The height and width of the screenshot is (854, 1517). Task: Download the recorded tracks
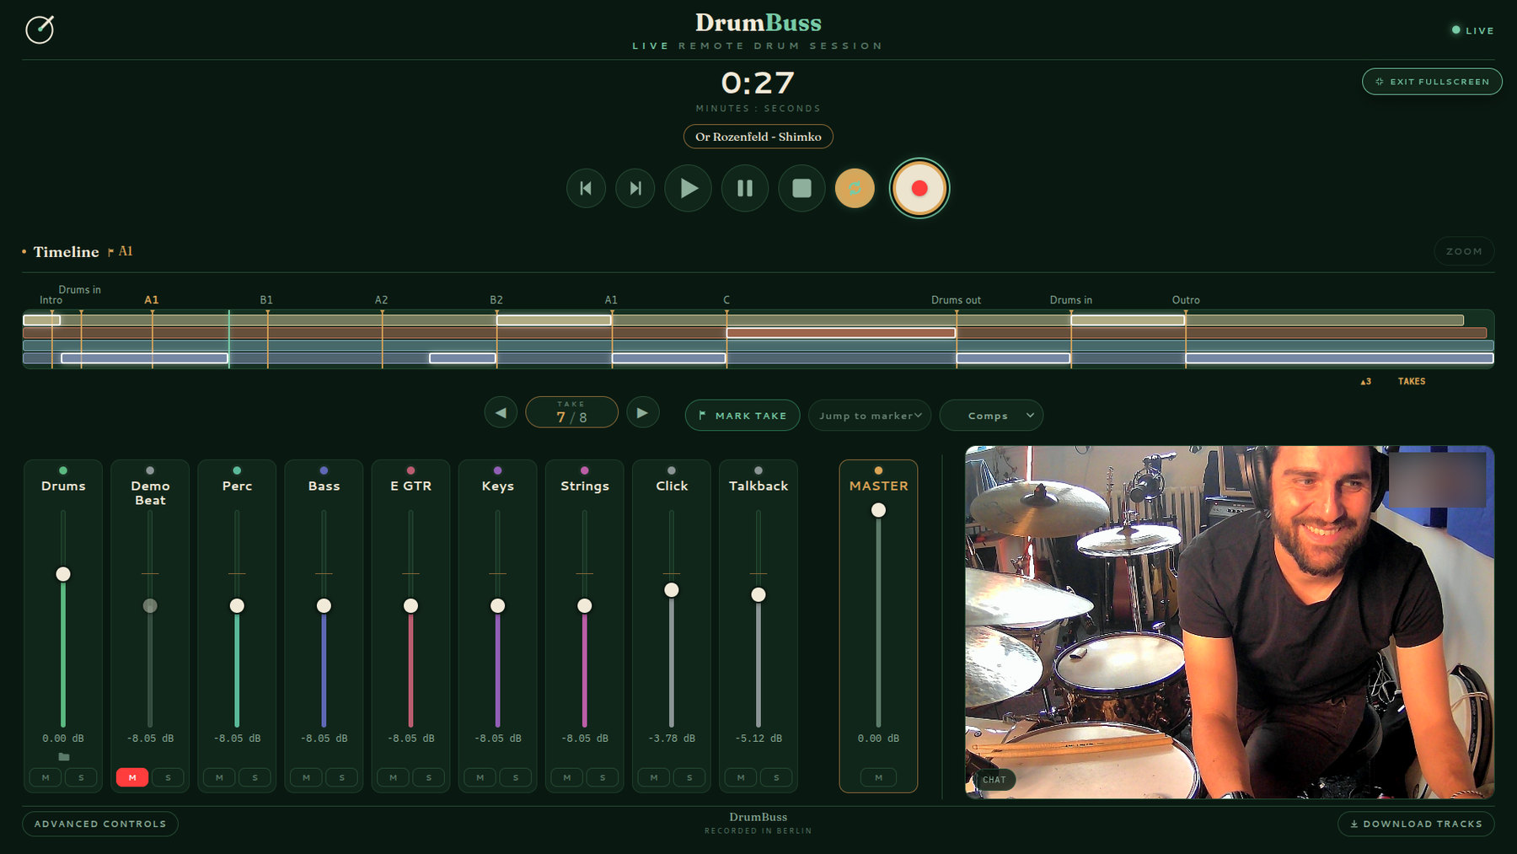pyautogui.click(x=1416, y=824)
